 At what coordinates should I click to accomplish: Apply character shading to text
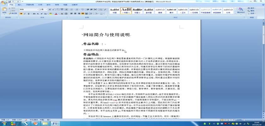62,14
